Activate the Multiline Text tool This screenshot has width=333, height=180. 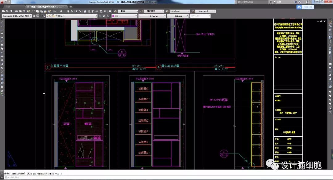click(x=2, y=91)
